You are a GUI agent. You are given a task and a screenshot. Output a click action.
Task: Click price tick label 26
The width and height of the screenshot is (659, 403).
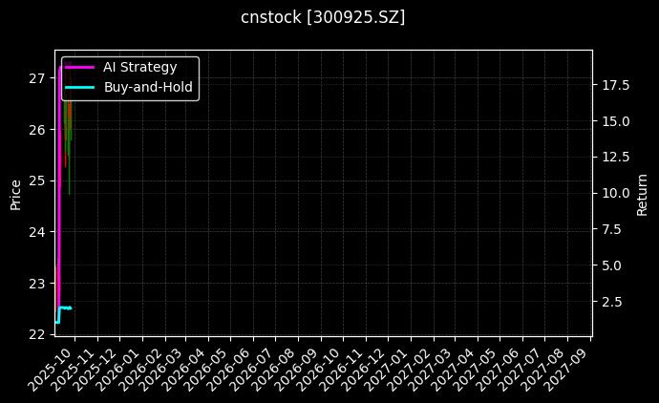pyautogui.click(x=36, y=130)
